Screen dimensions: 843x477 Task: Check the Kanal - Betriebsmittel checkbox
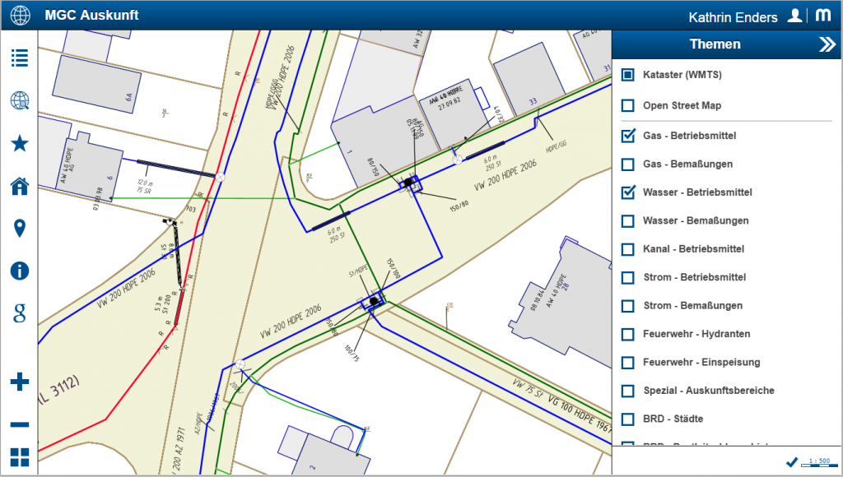tap(628, 249)
